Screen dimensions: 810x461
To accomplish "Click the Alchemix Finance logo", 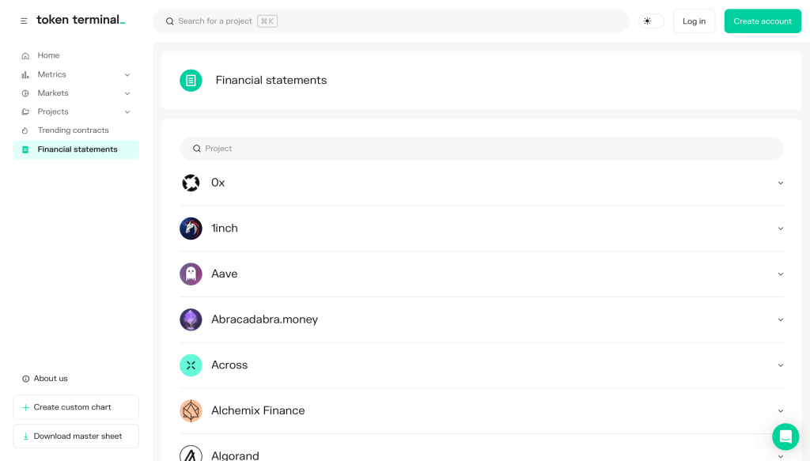I will click(x=191, y=411).
